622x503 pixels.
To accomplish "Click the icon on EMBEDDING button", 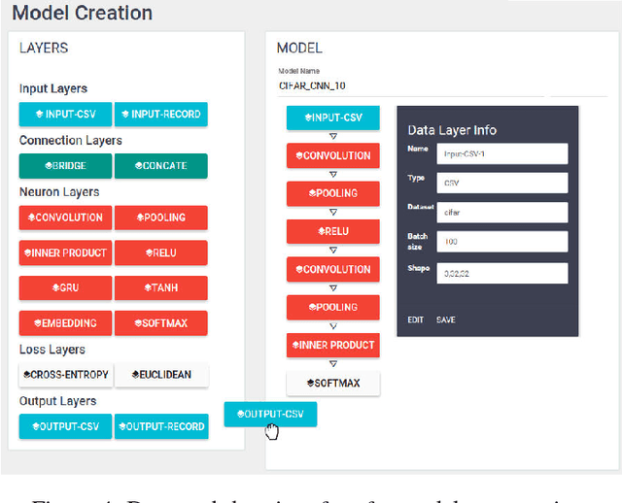I will 38,323.
